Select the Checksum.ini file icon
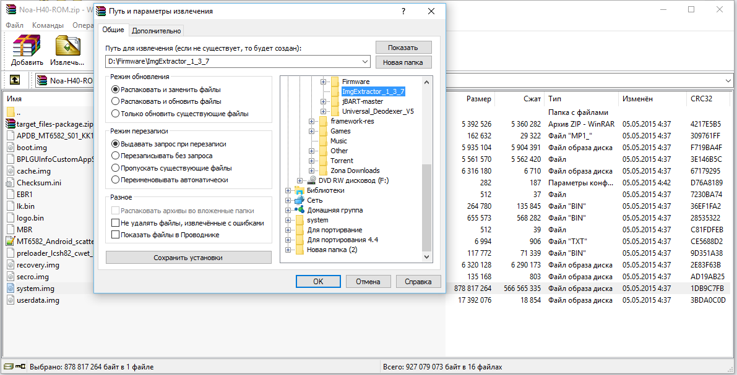 [11, 183]
